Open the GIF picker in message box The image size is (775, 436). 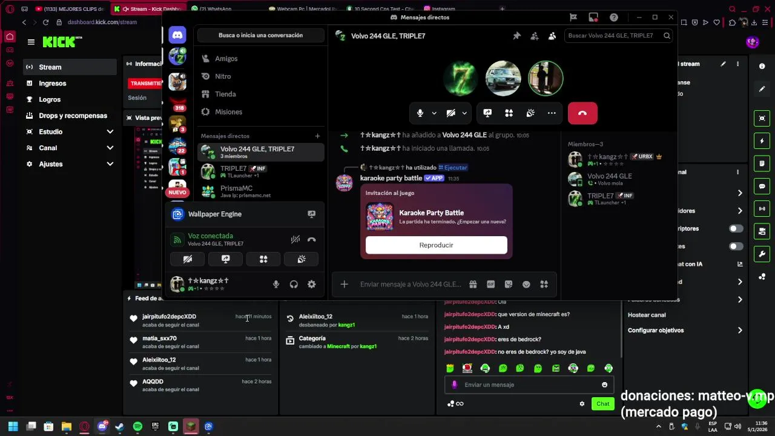pos(490,284)
